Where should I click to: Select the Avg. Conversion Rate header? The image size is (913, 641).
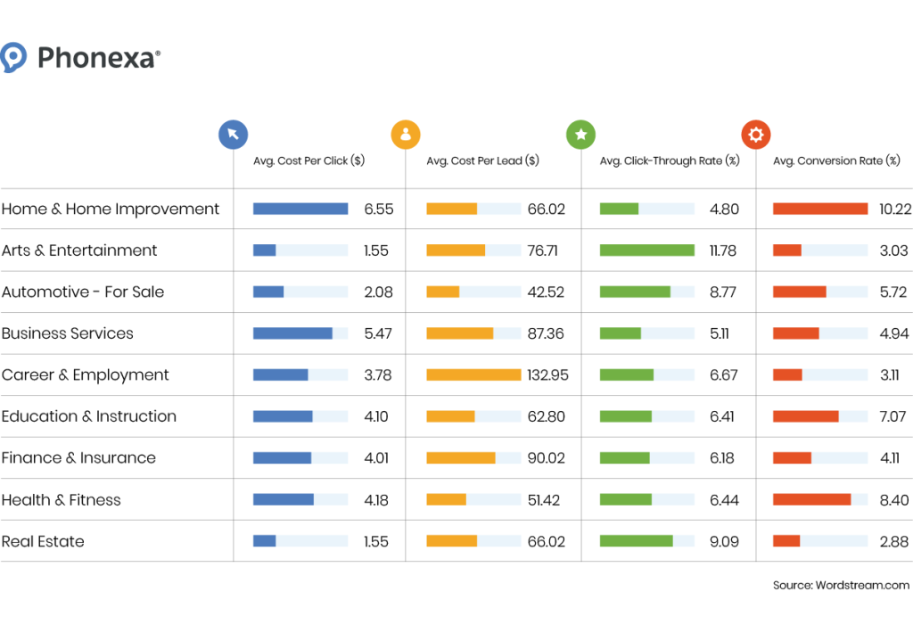(836, 161)
